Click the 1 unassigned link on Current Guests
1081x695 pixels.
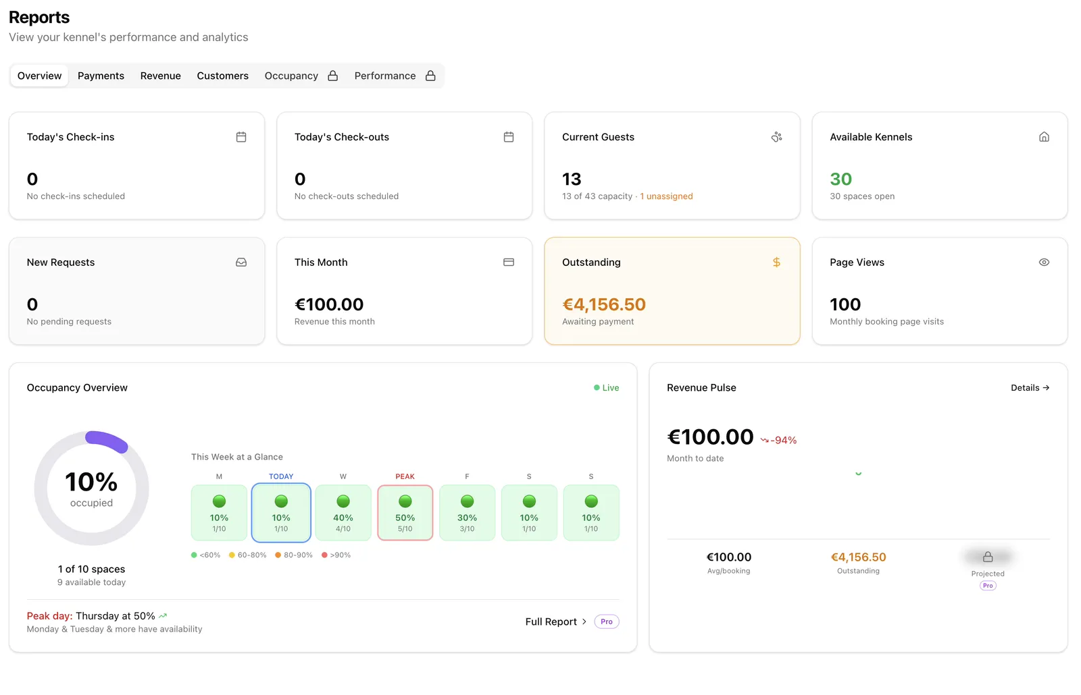pos(666,196)
